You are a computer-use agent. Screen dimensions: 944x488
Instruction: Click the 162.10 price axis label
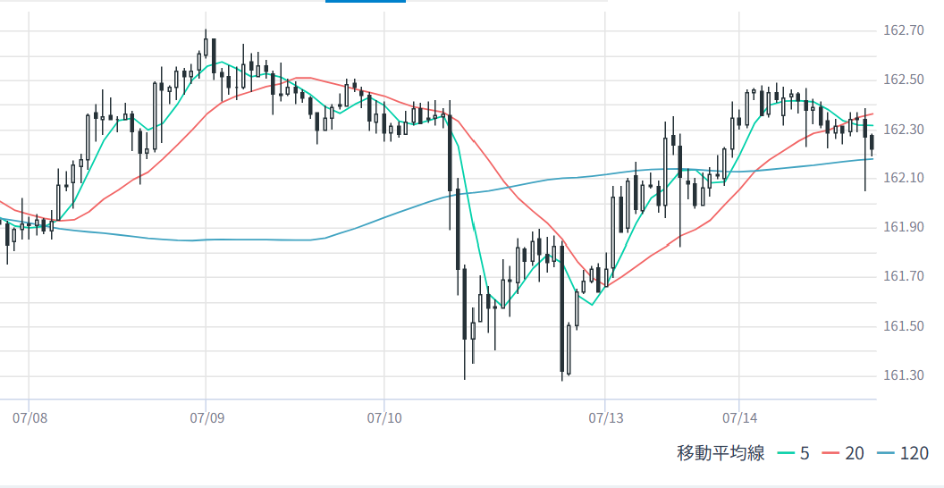click(903, 178)
